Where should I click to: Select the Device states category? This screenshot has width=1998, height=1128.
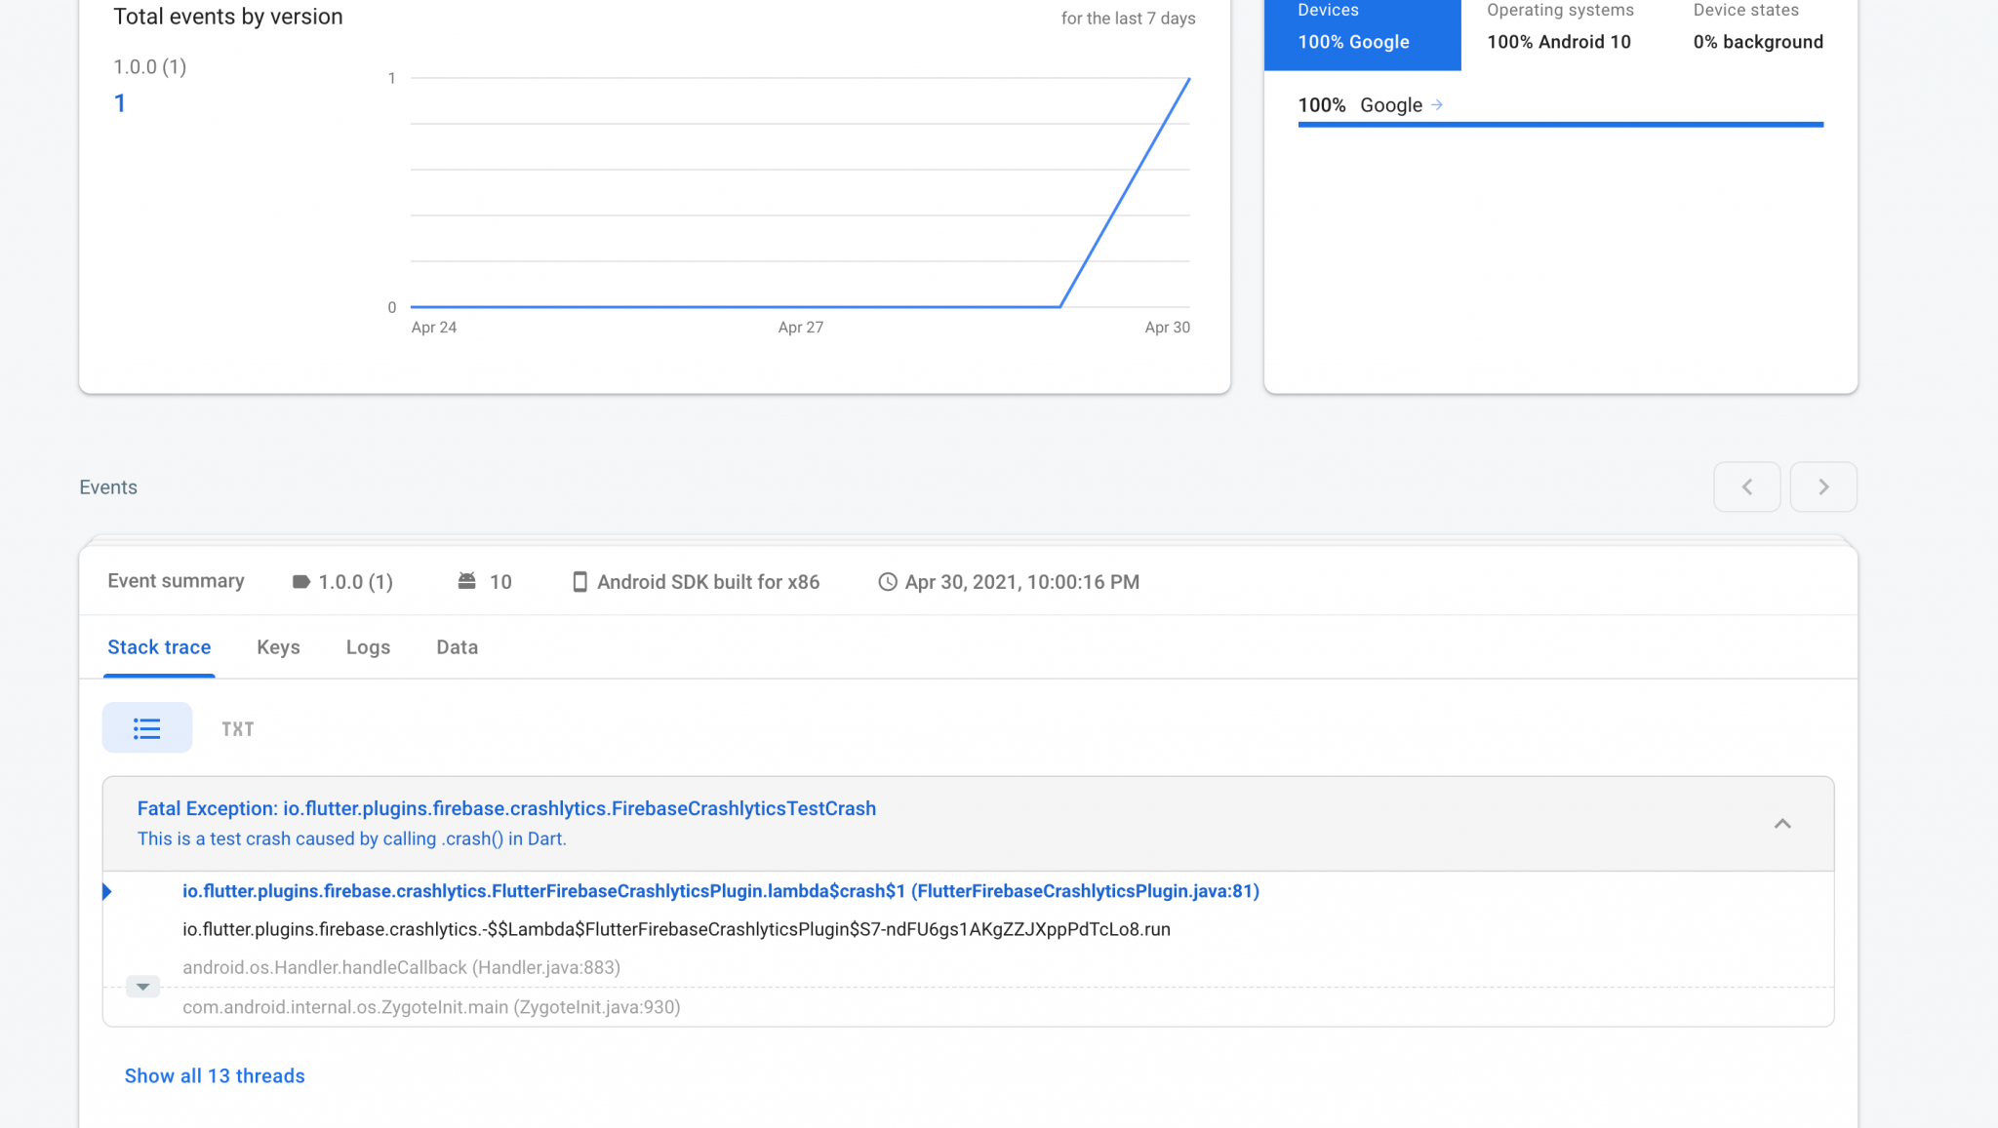pyautogui.click(x=1745, y=10)
